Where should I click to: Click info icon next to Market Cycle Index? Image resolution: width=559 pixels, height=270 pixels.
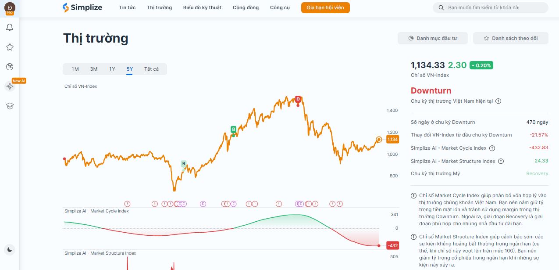(x=492, y=148)
